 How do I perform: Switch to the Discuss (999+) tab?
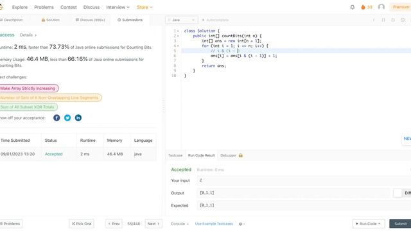tap(90, 20)
